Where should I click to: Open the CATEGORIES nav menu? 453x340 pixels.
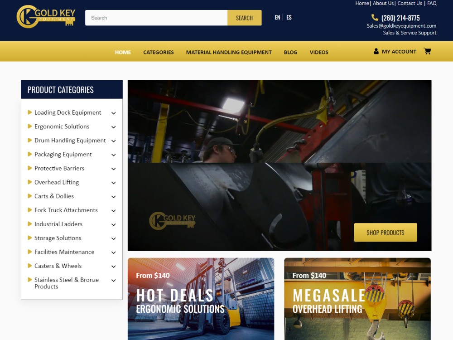158,52
